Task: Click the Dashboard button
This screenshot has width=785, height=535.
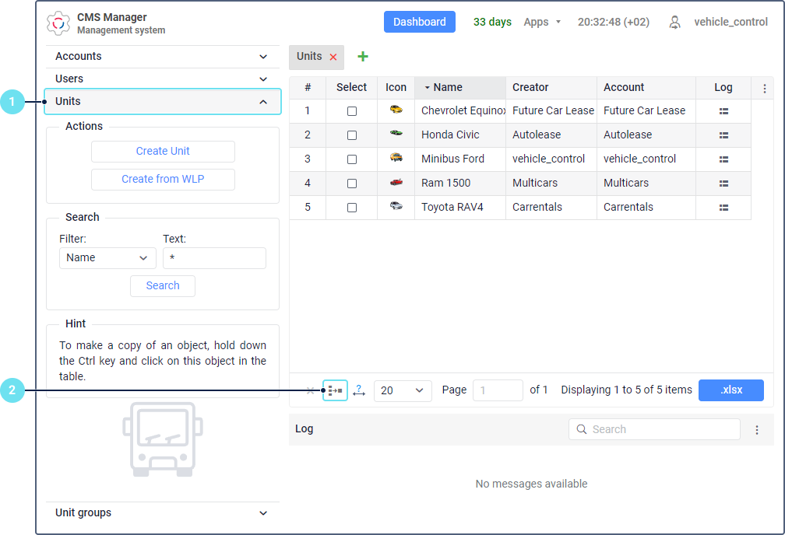Action: pyautogui.click(x=420, y=22)
